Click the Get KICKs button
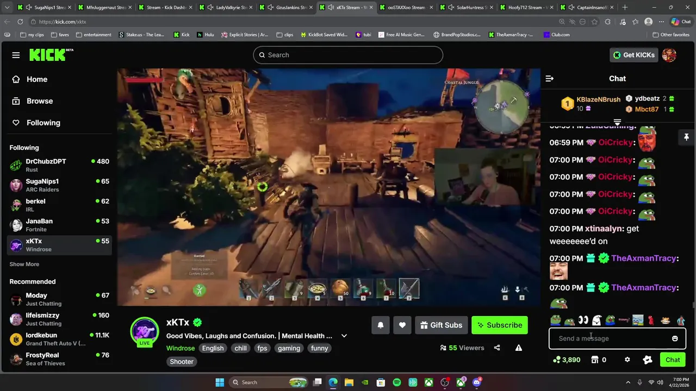696x391 pixels. pyautogui.click(x=634, y=55)
